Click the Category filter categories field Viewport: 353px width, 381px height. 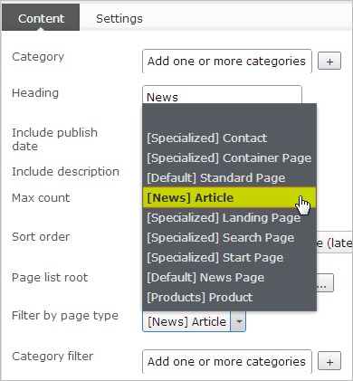tap(227, 361)
